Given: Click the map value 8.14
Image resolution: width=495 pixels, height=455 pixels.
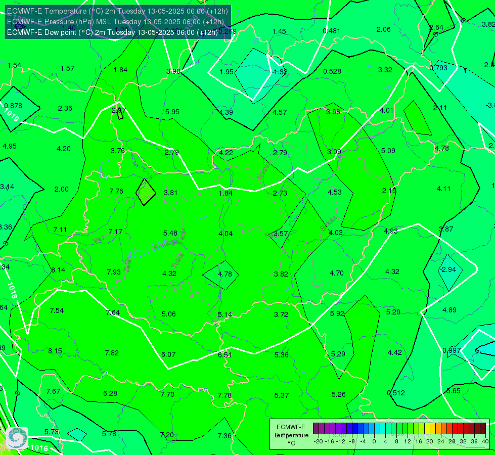Looking at the screenshot, I should [x=58, y=270].
